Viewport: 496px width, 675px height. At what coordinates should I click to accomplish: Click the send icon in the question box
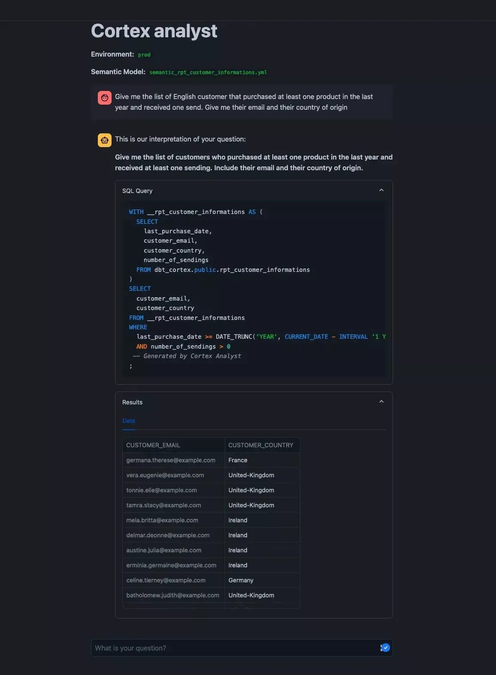pyautogui.click(x=385, y=648)
